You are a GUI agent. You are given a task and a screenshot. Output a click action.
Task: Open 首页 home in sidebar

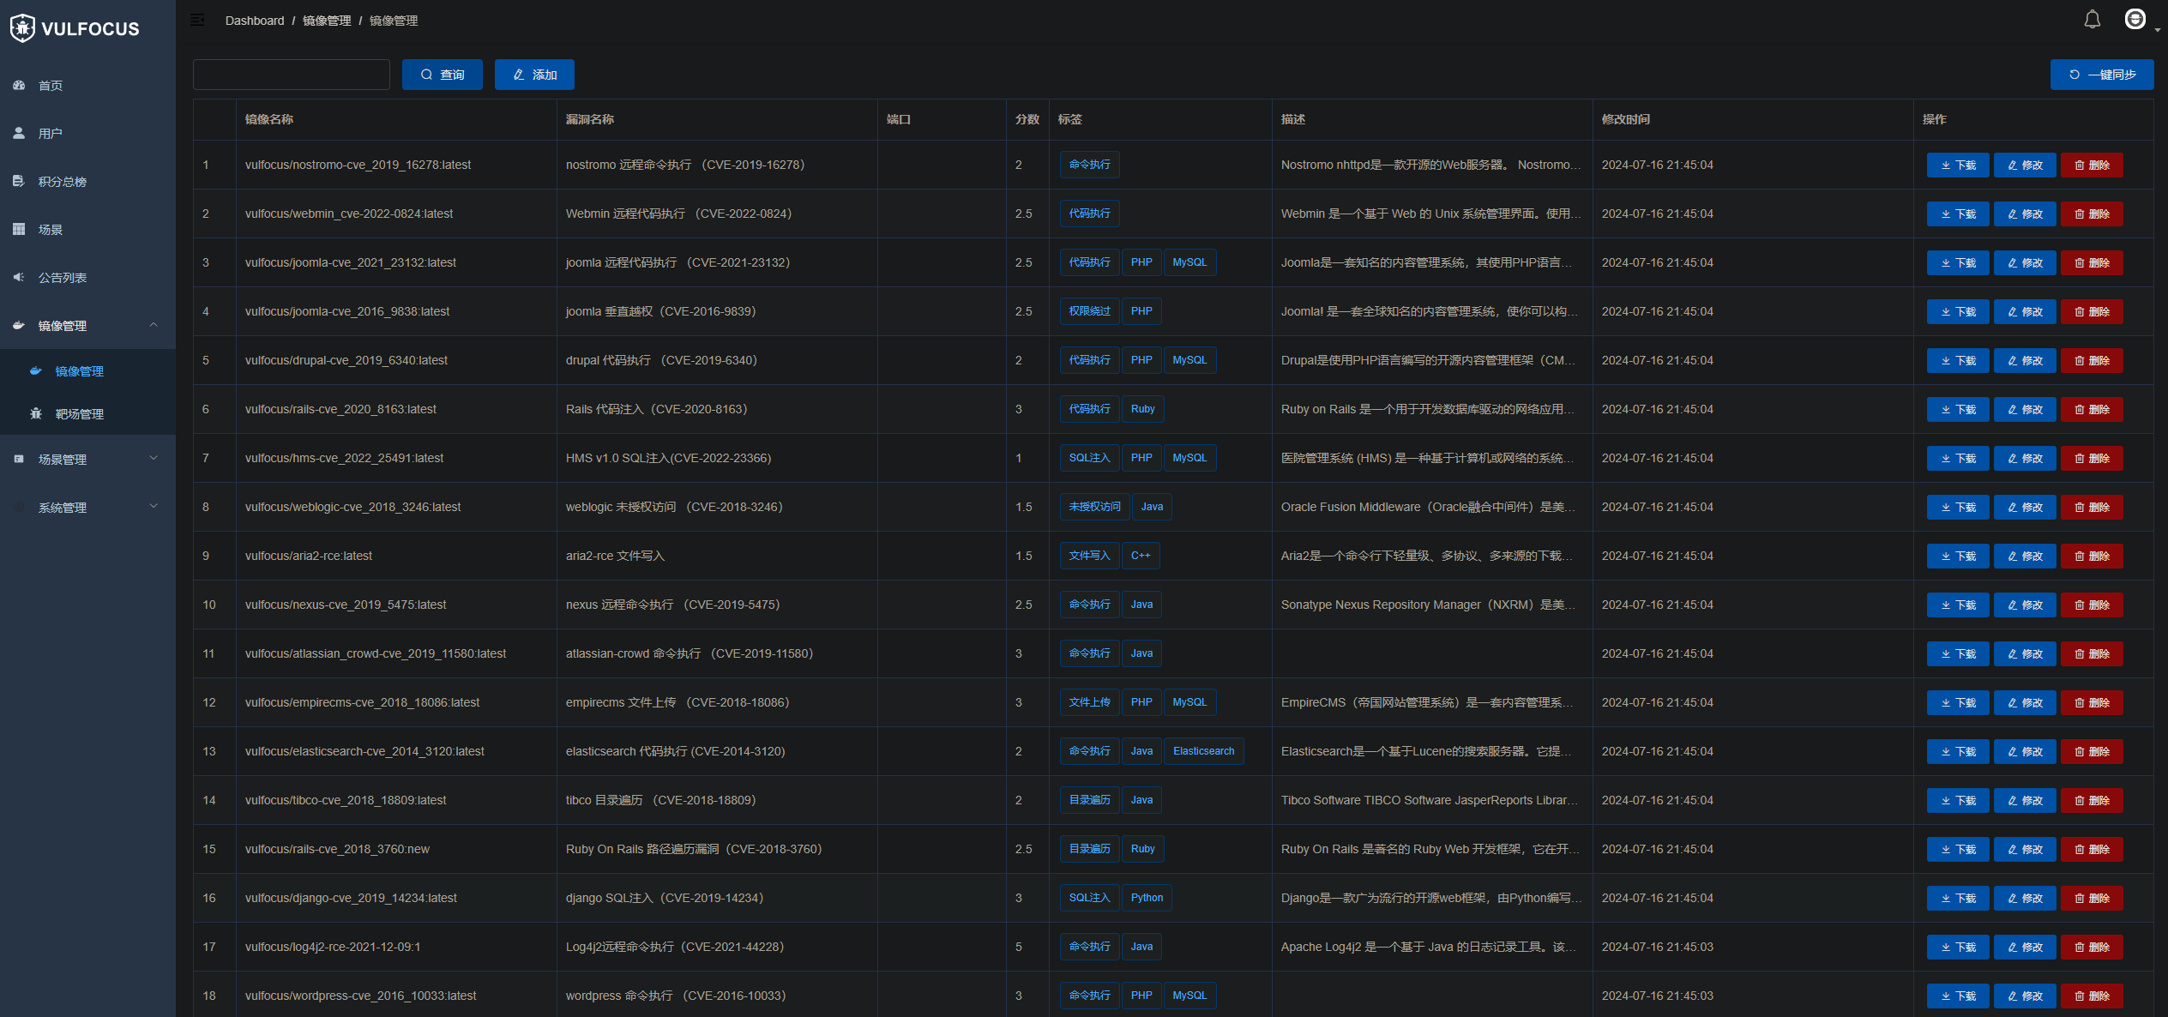pos(51,86)
